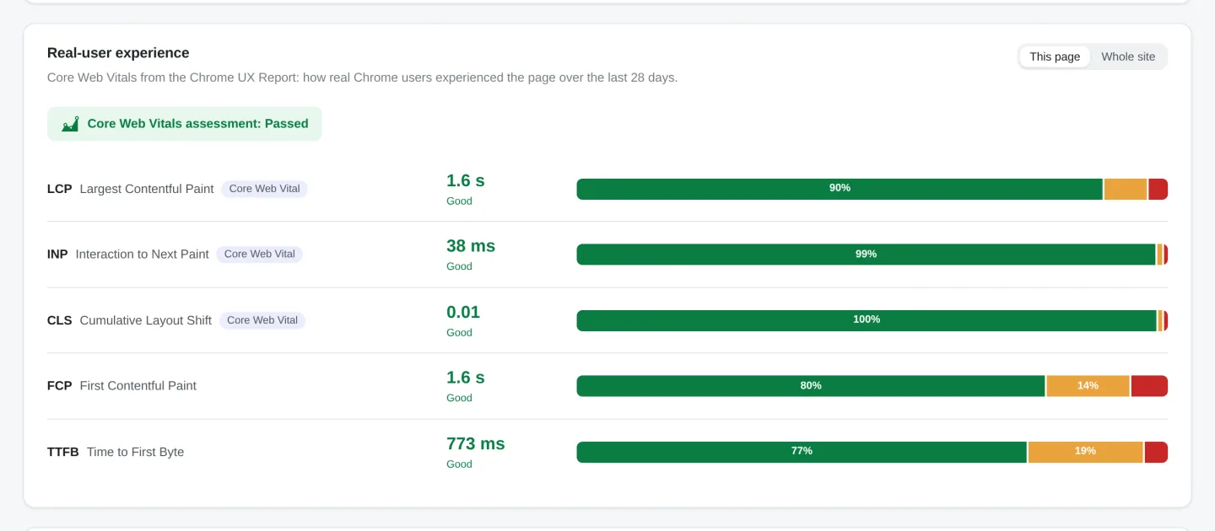Click the Largest Contentful Paint label

[x=147, y=189]
